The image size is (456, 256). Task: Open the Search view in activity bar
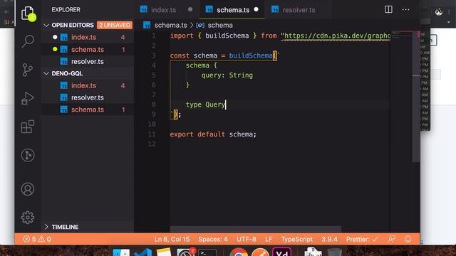pyautogui.click(x=28, y=41)
